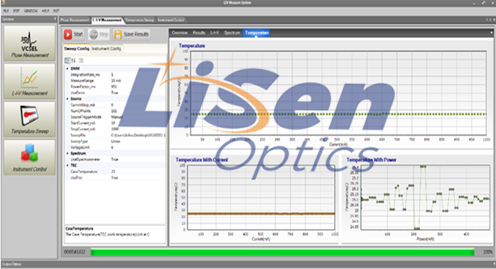Open the Results tab
Image resolution: width=496 pixels, height=269 pixels.
pyautogui.click(x=199, y=32)
